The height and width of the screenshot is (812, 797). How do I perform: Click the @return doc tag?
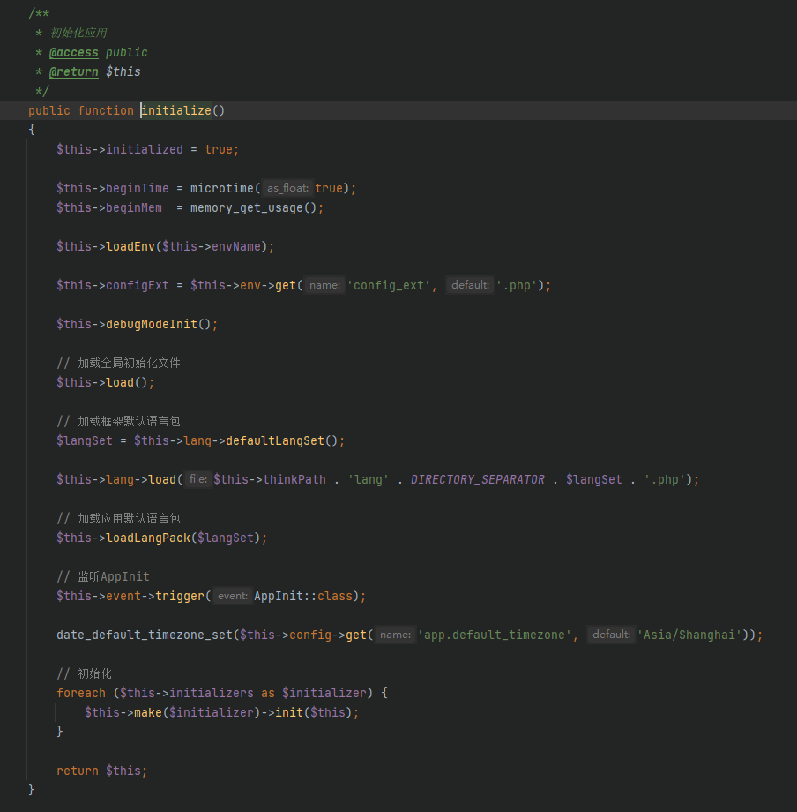73,71
